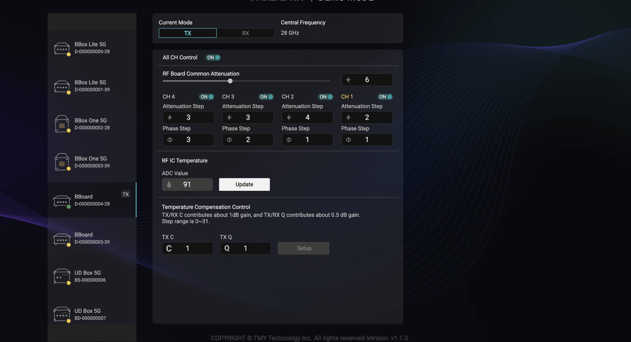Click BBox One 5G D-000000003-39 device icon

(x=62, y=162)
